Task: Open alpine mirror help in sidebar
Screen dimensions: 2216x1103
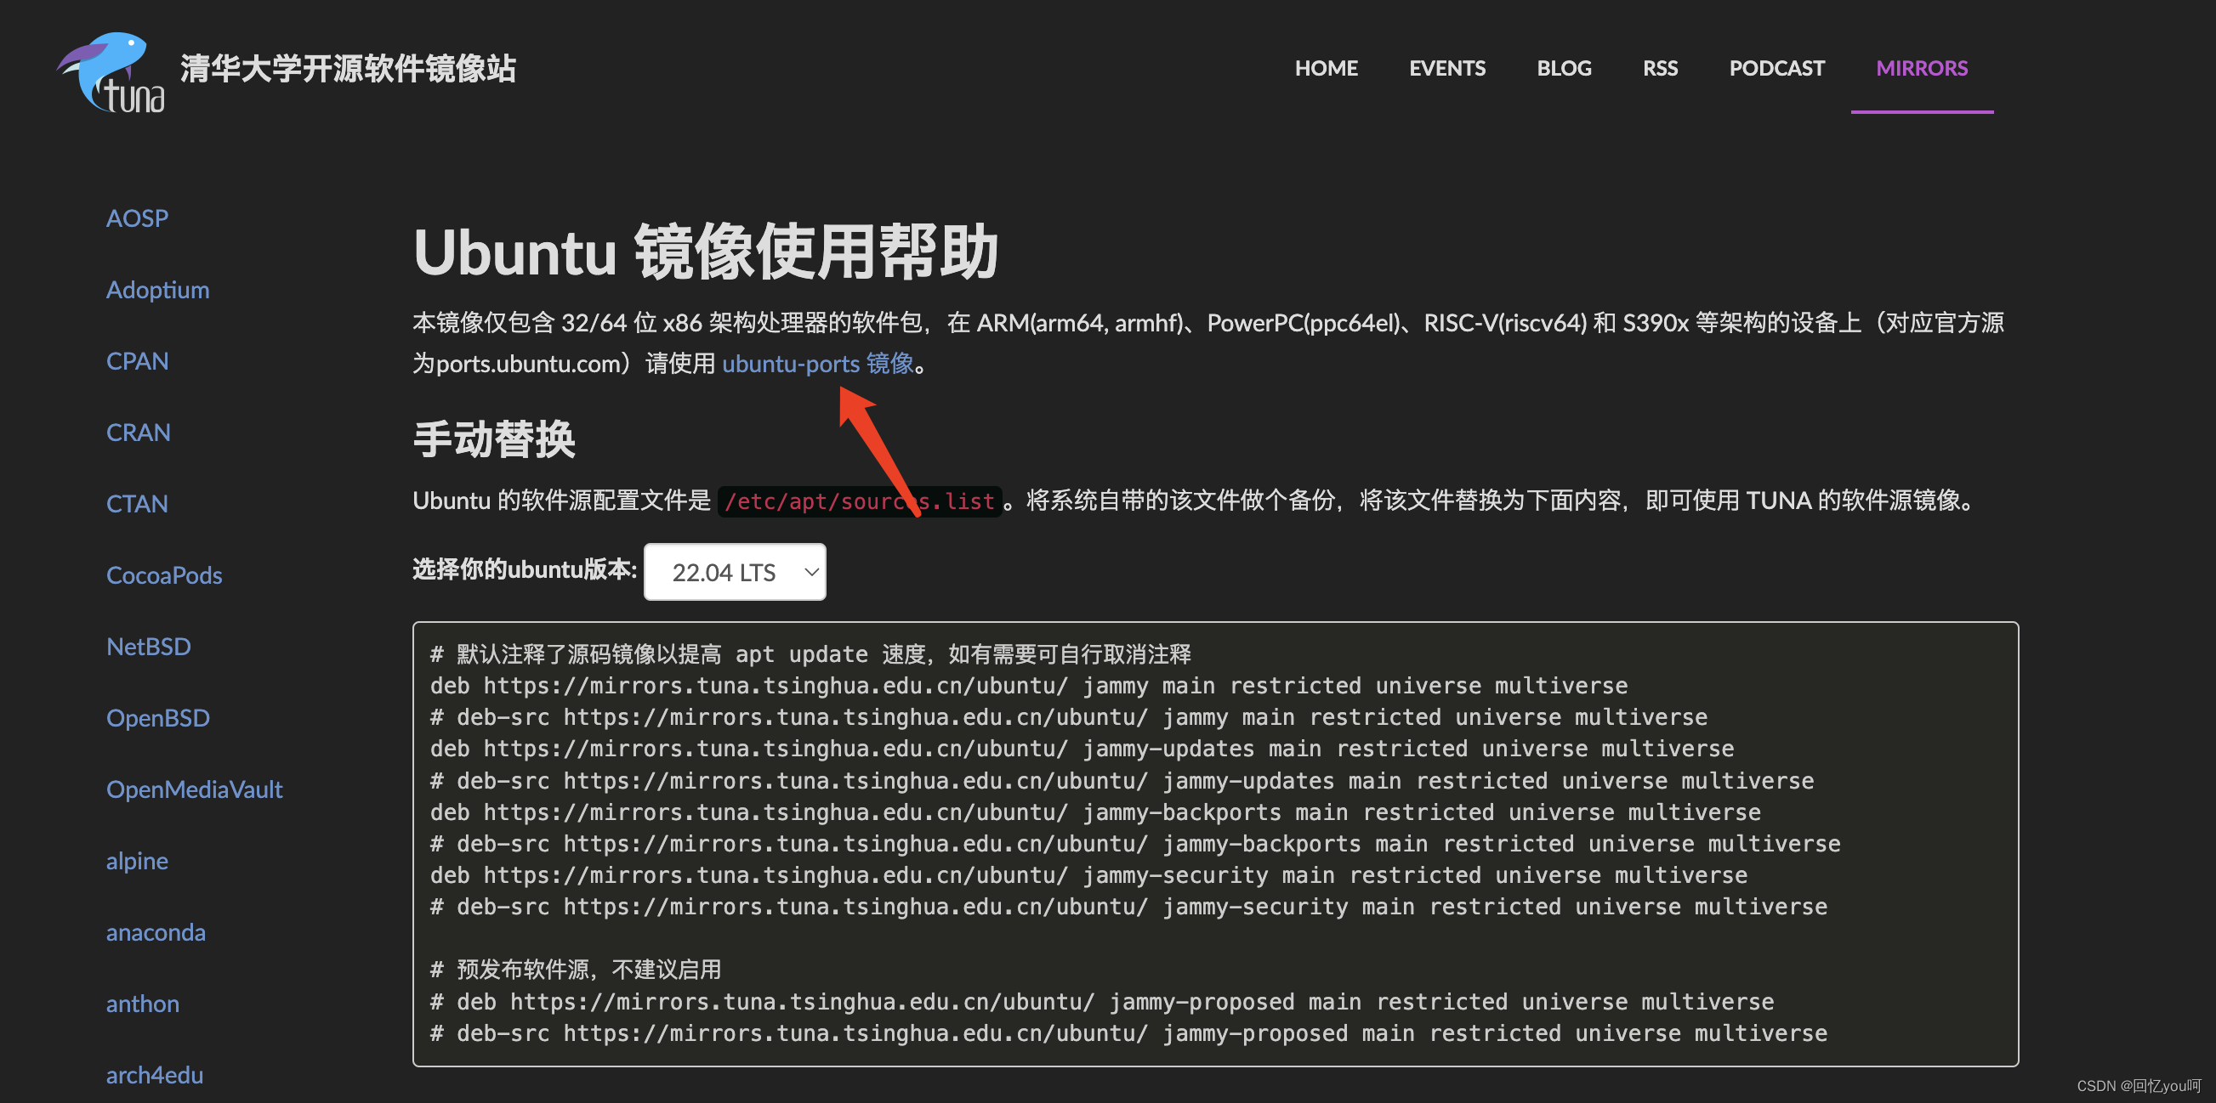Action: tap(137, 861)
